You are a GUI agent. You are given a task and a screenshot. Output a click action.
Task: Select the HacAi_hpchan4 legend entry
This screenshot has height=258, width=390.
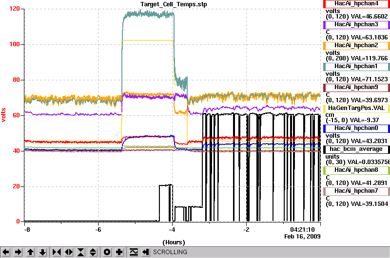356,4
